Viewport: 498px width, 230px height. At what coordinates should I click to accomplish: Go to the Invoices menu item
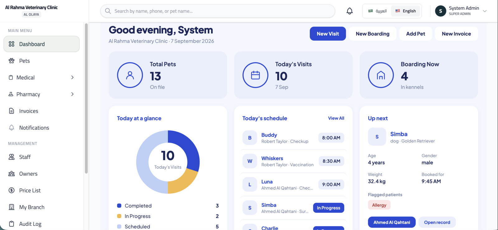pos(42,111)
